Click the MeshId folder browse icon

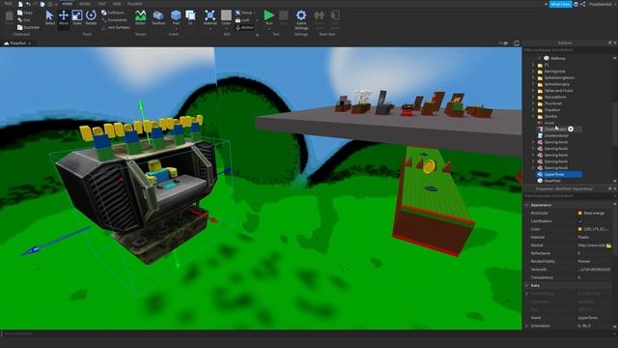click(x=608, y=246)
